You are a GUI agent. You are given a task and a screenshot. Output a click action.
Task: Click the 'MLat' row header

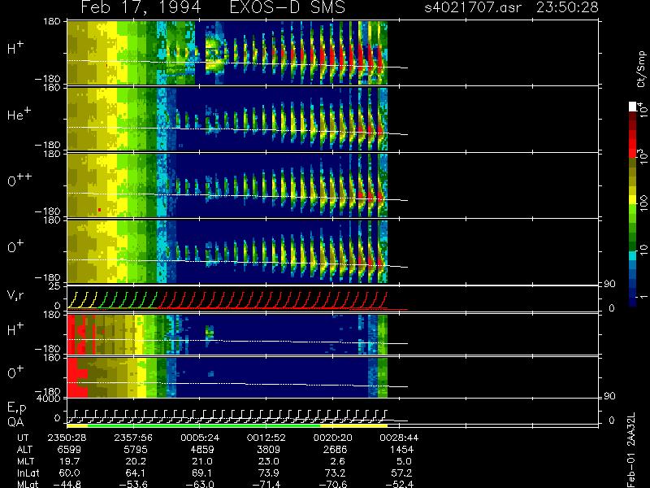point(28,484)
